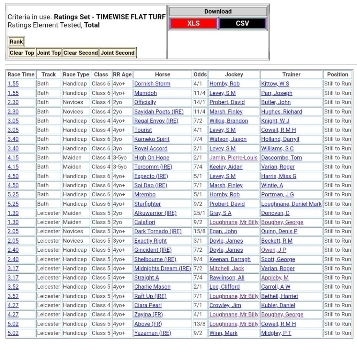Open trainer Kittow, W S page
The height and width of the screenshot is (344, 357).
coord(275,84)
